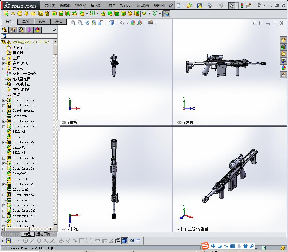Select the Extruded Cut feature tool

pos(41,13)
